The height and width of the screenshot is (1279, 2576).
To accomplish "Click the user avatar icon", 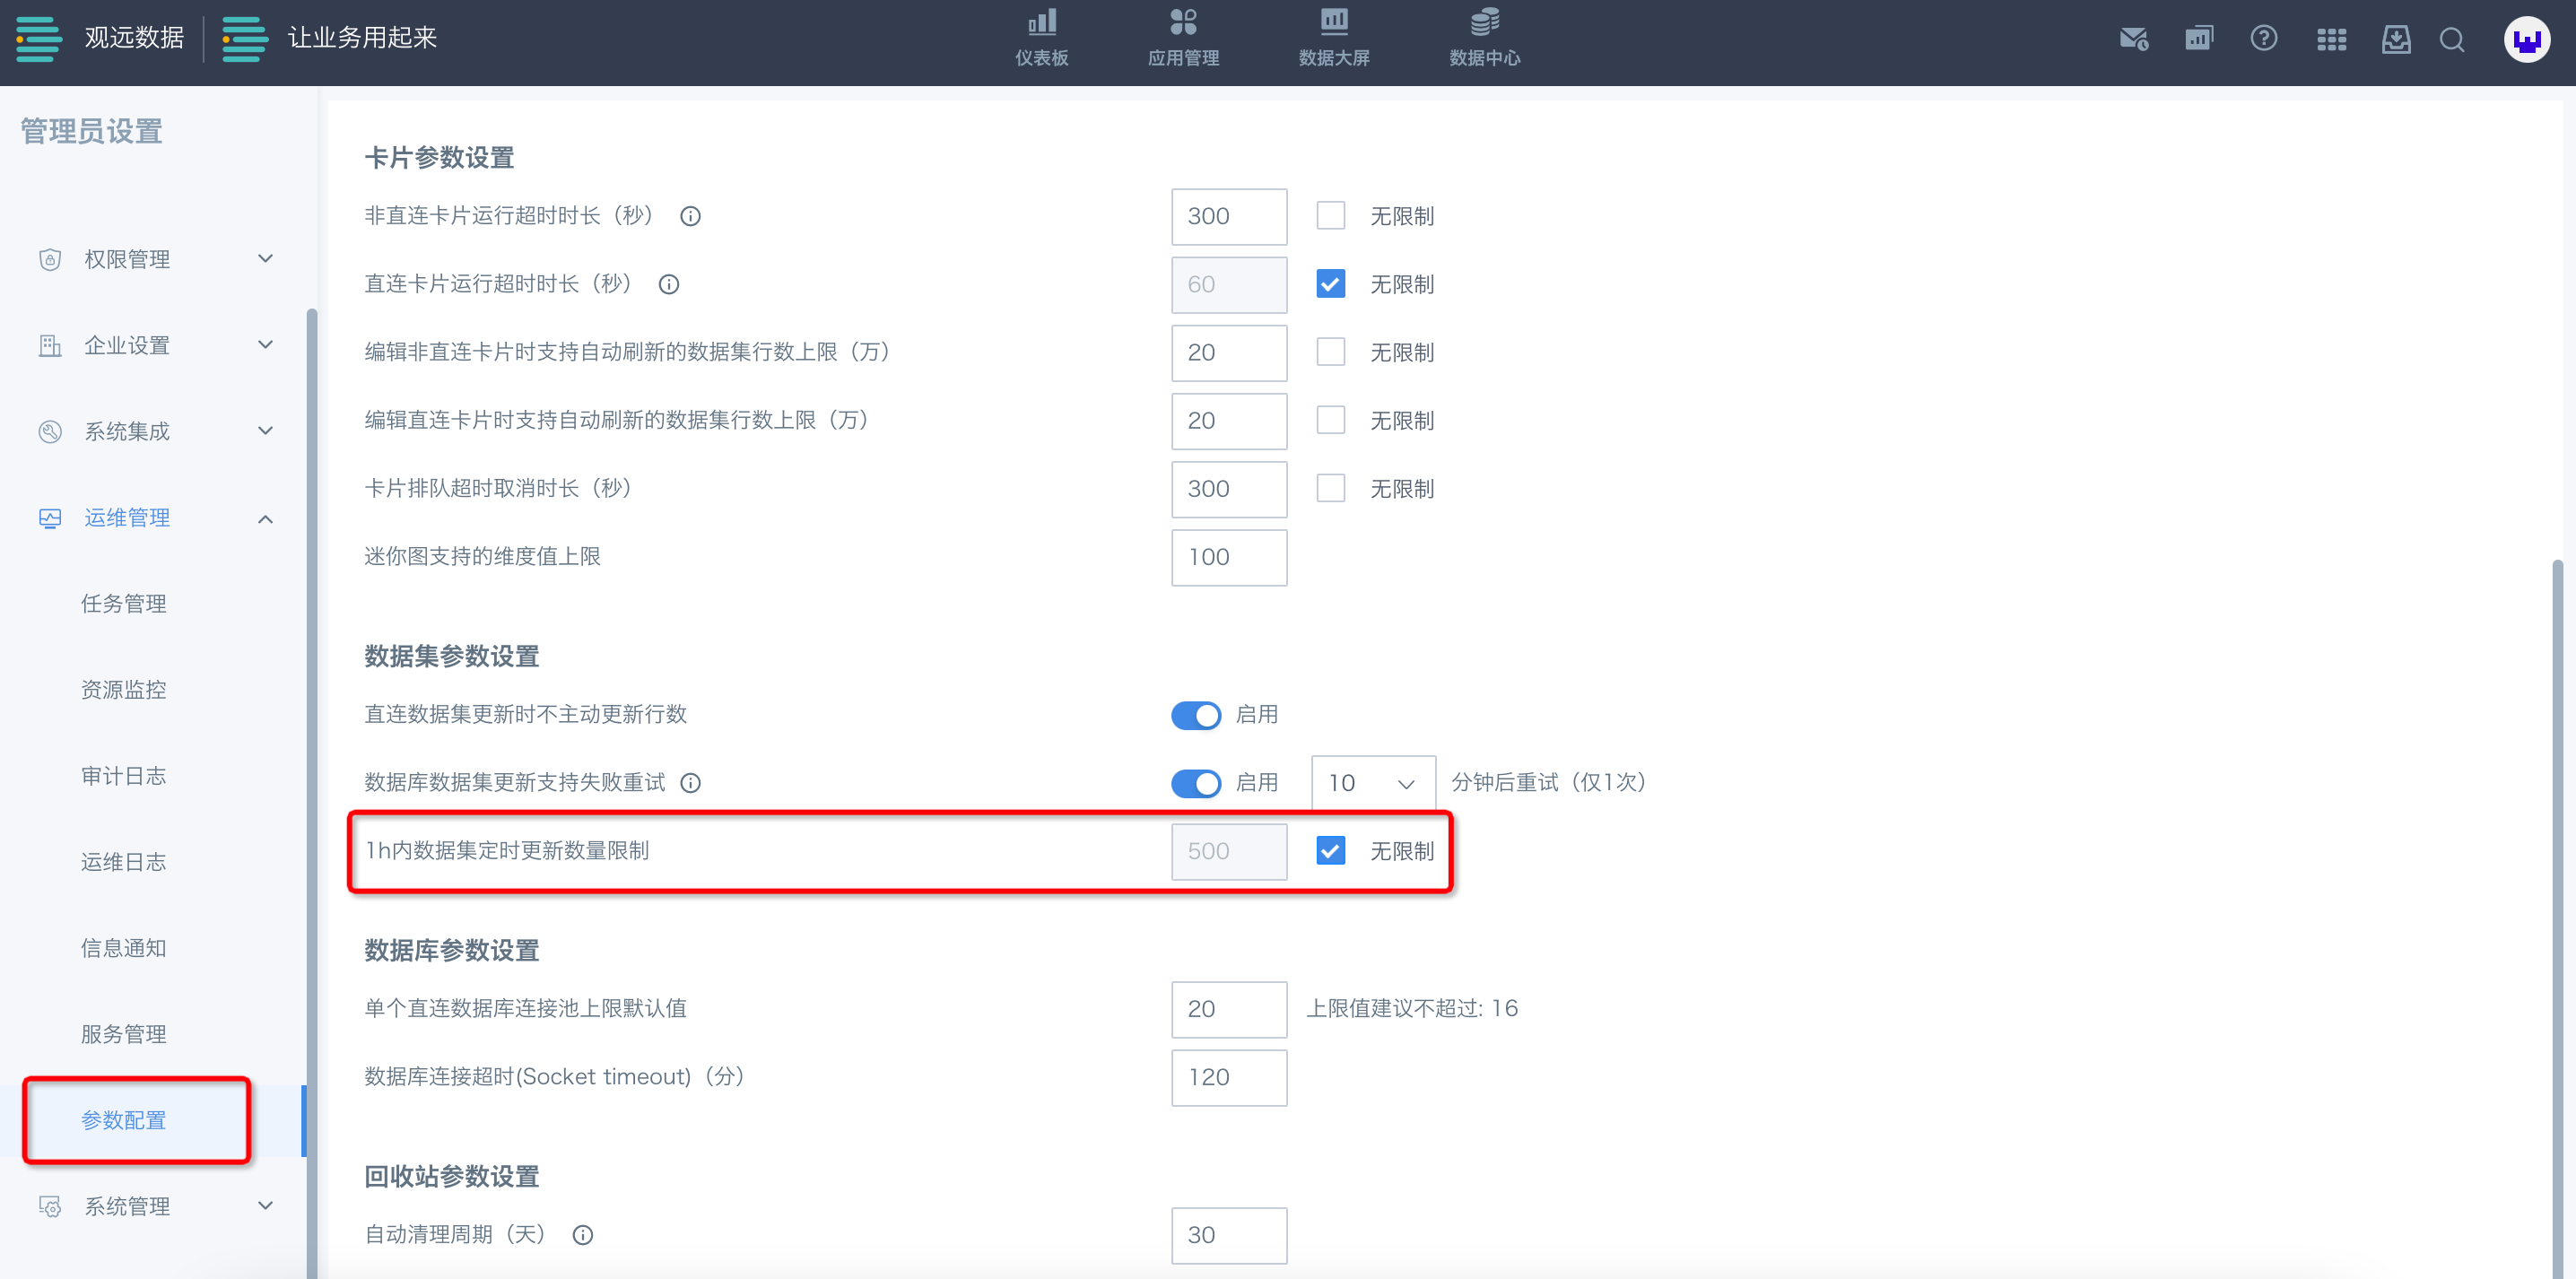I will (x=2526, y=40).
